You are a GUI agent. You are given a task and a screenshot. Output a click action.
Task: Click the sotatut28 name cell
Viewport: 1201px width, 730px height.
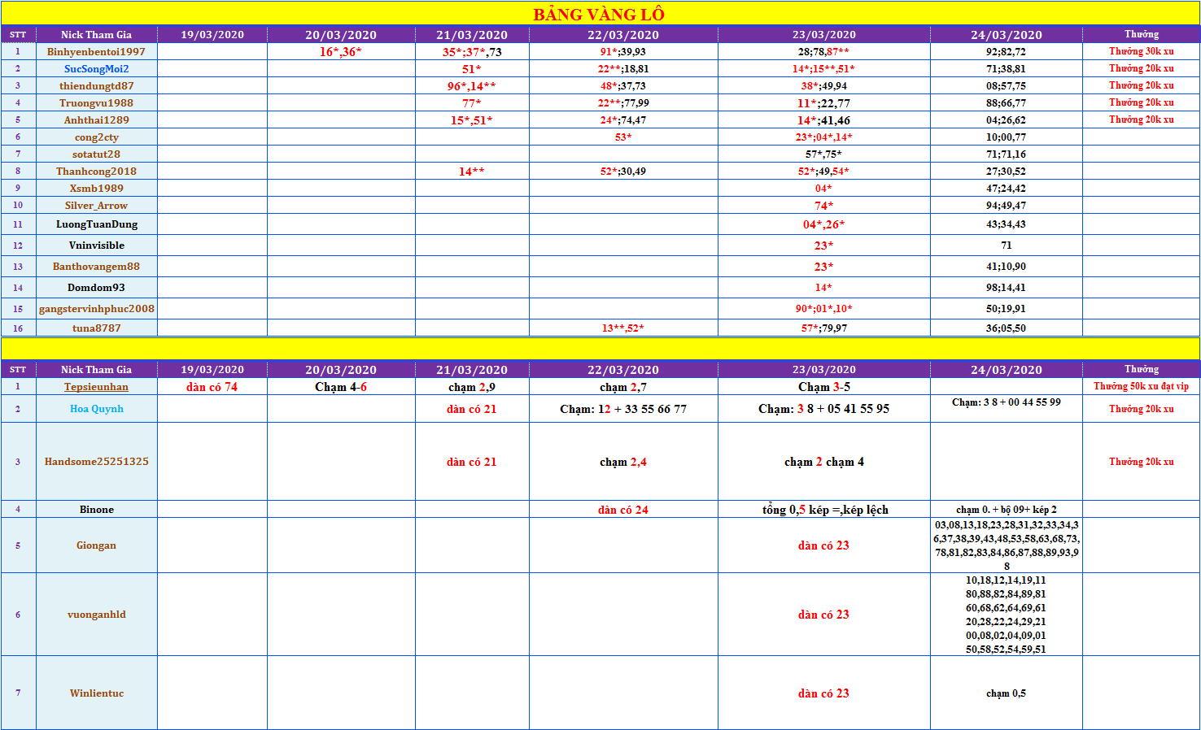96,154
